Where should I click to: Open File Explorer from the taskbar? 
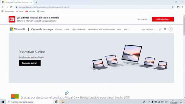tap(63, 102)
